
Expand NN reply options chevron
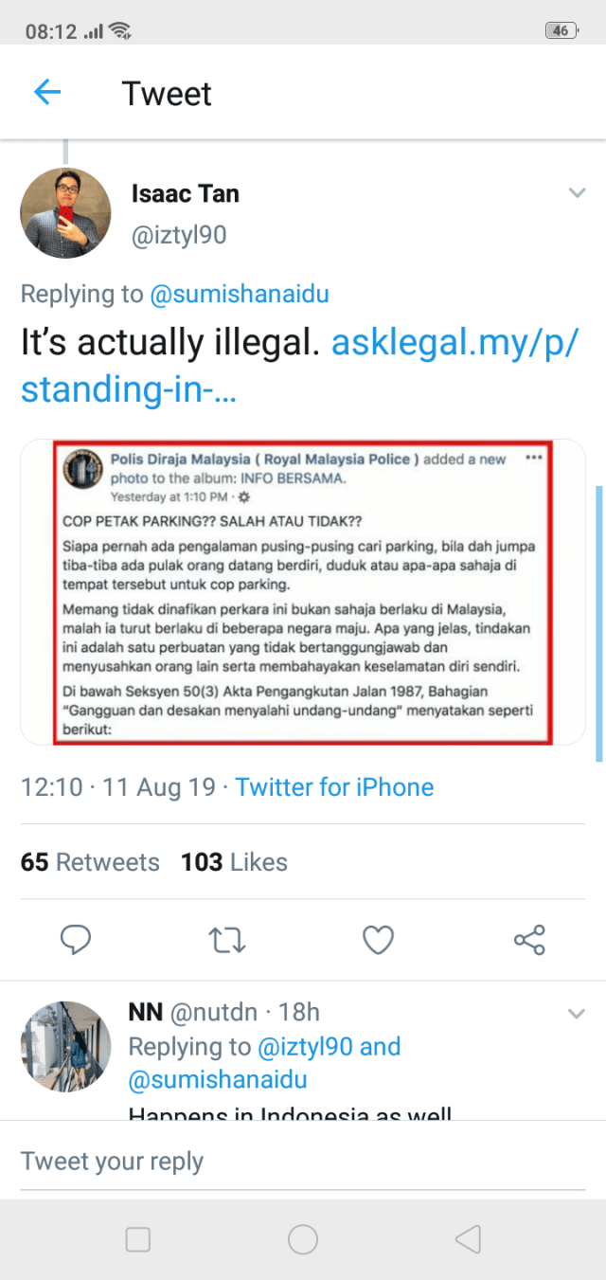(577, 1014)
